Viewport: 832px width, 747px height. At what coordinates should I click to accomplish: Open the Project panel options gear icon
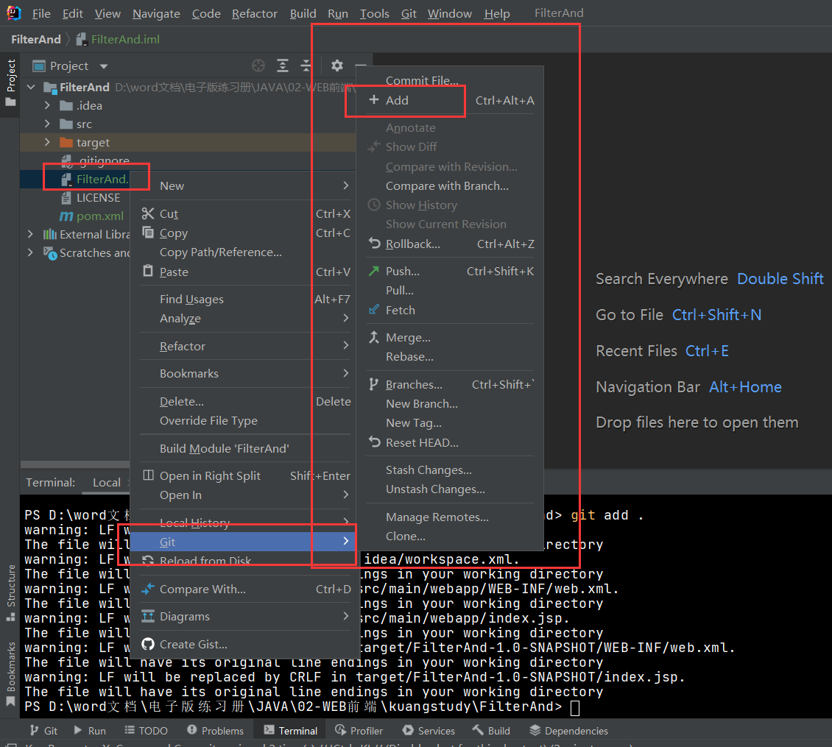click(336, 66)
